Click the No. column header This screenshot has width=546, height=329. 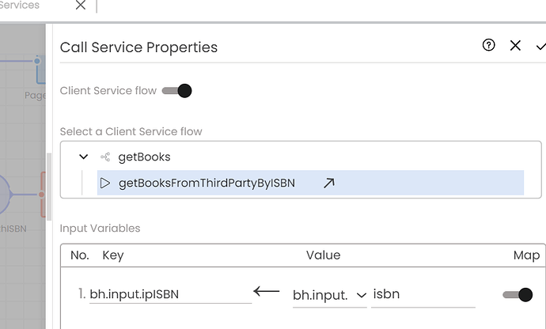[79, 255]
